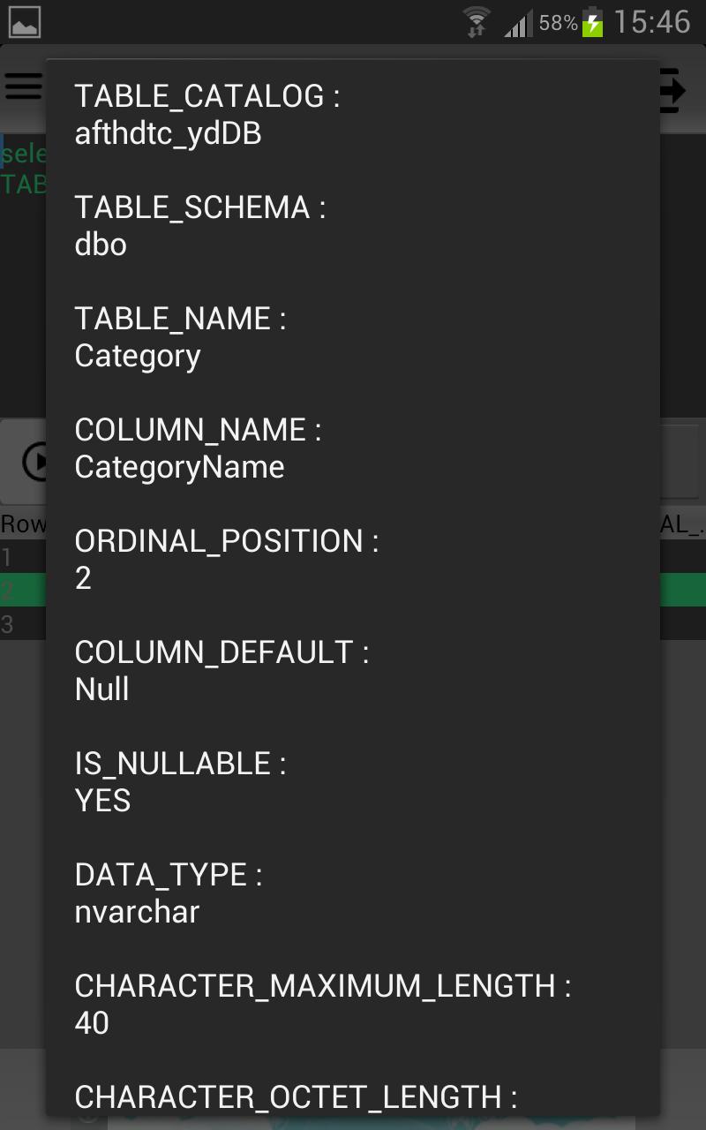Screen dimensions: 706x1130
Task: Open the navigation drawer menu
Action: coord(21,86)
